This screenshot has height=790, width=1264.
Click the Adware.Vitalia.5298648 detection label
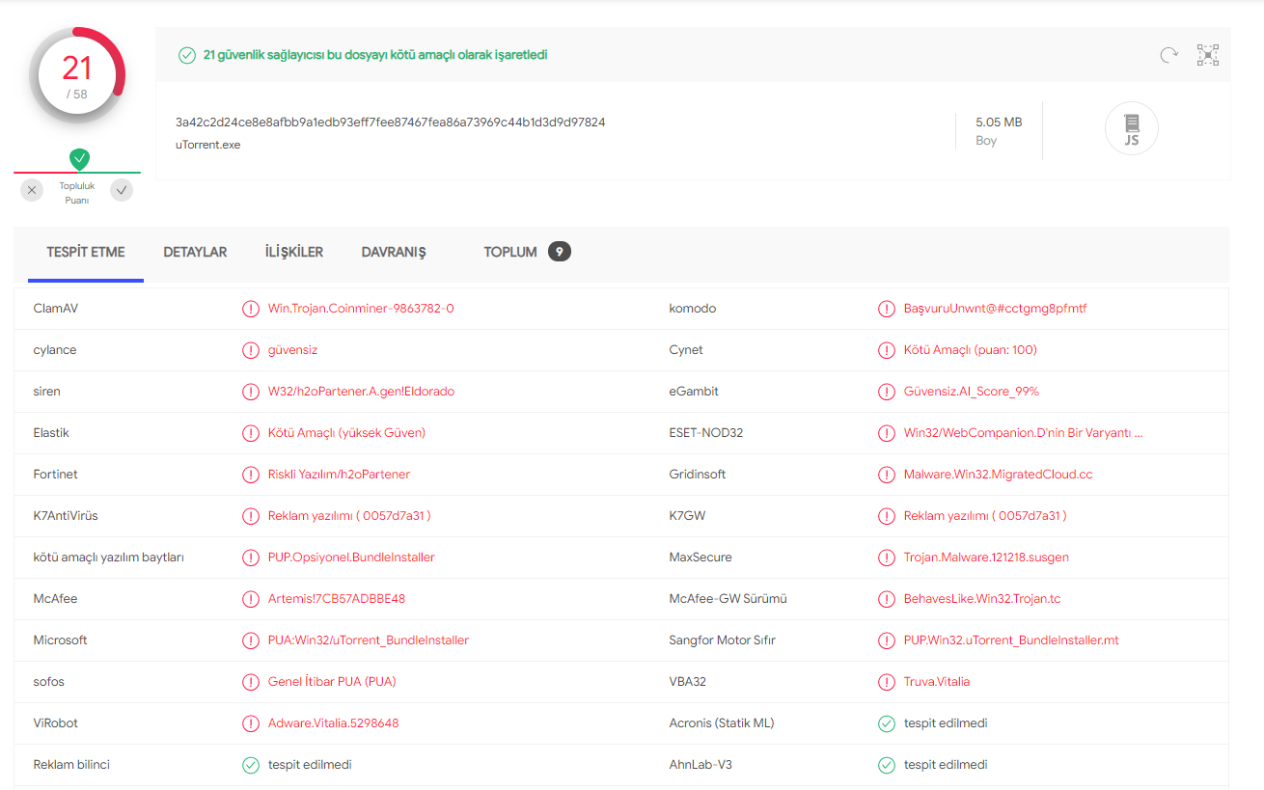click(333, 723)
